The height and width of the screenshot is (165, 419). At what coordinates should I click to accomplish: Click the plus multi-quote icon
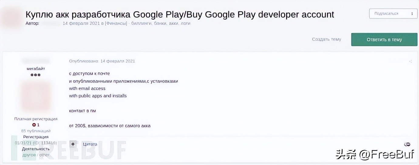pos(73,144)
